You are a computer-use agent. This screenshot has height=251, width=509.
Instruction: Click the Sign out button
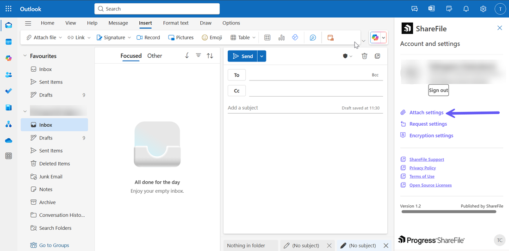438,90
